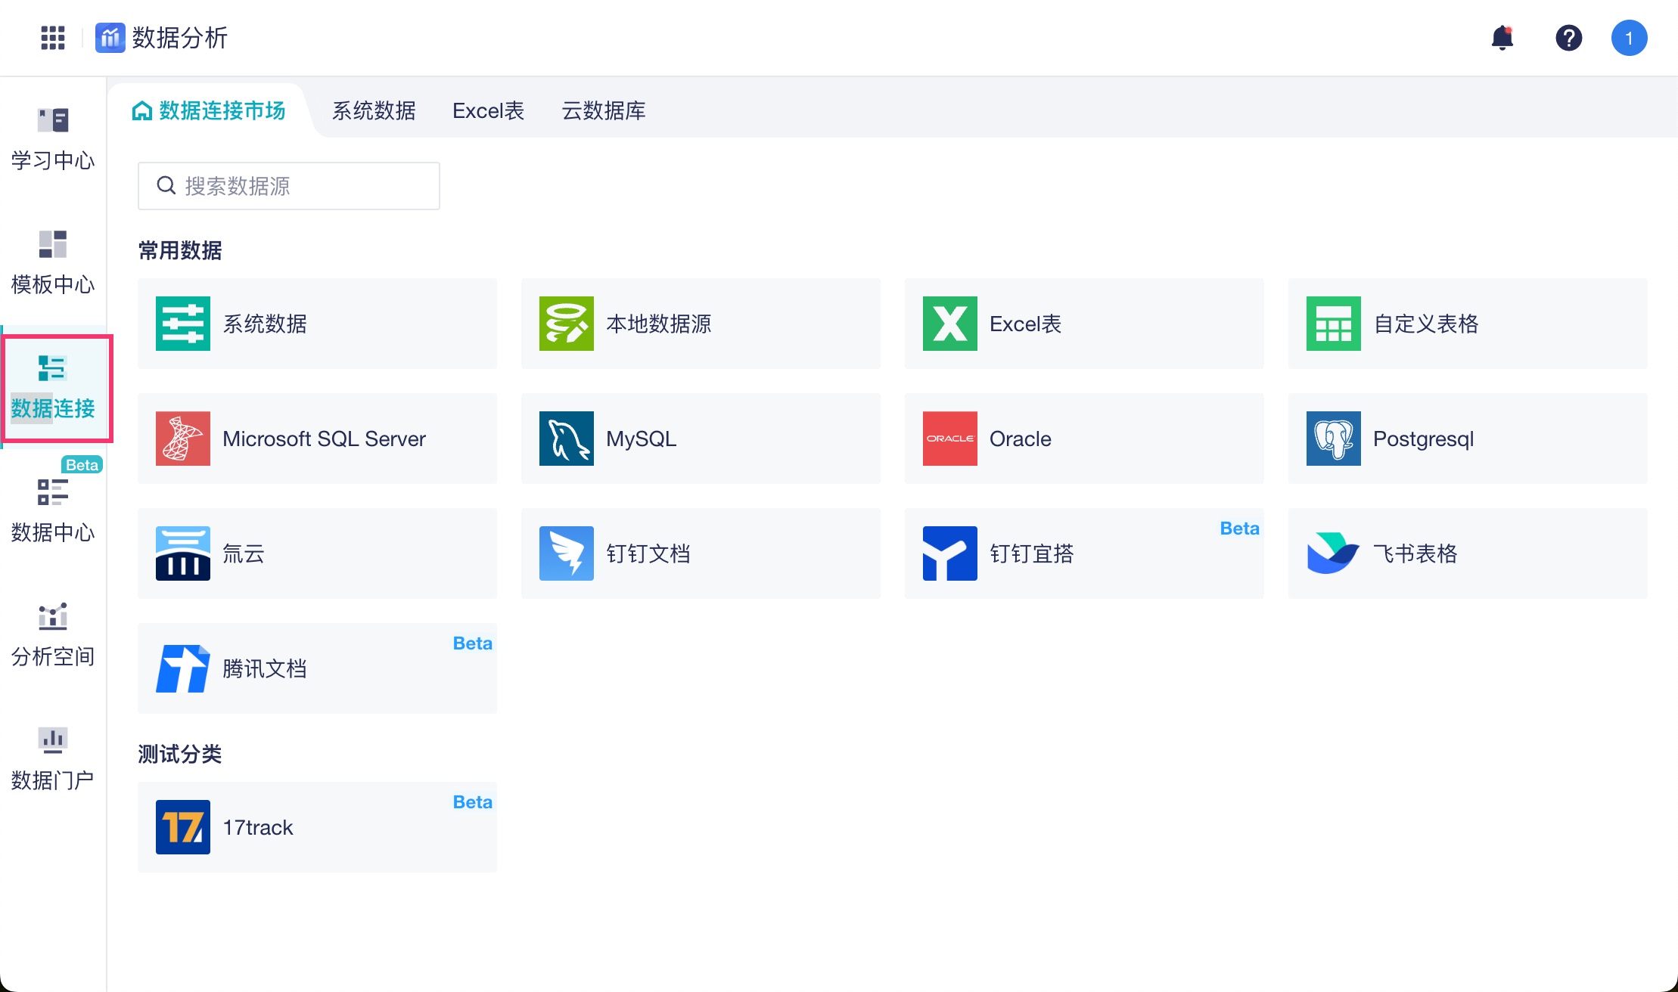The width and height of the screenshot is (1678, 992).
Task: Switch to Excel表 tab
Action: coord(488,111)
